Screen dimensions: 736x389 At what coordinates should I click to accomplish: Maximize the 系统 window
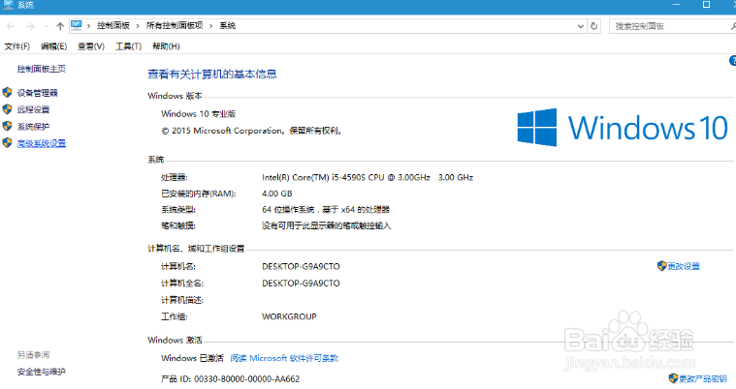point(706,5)
